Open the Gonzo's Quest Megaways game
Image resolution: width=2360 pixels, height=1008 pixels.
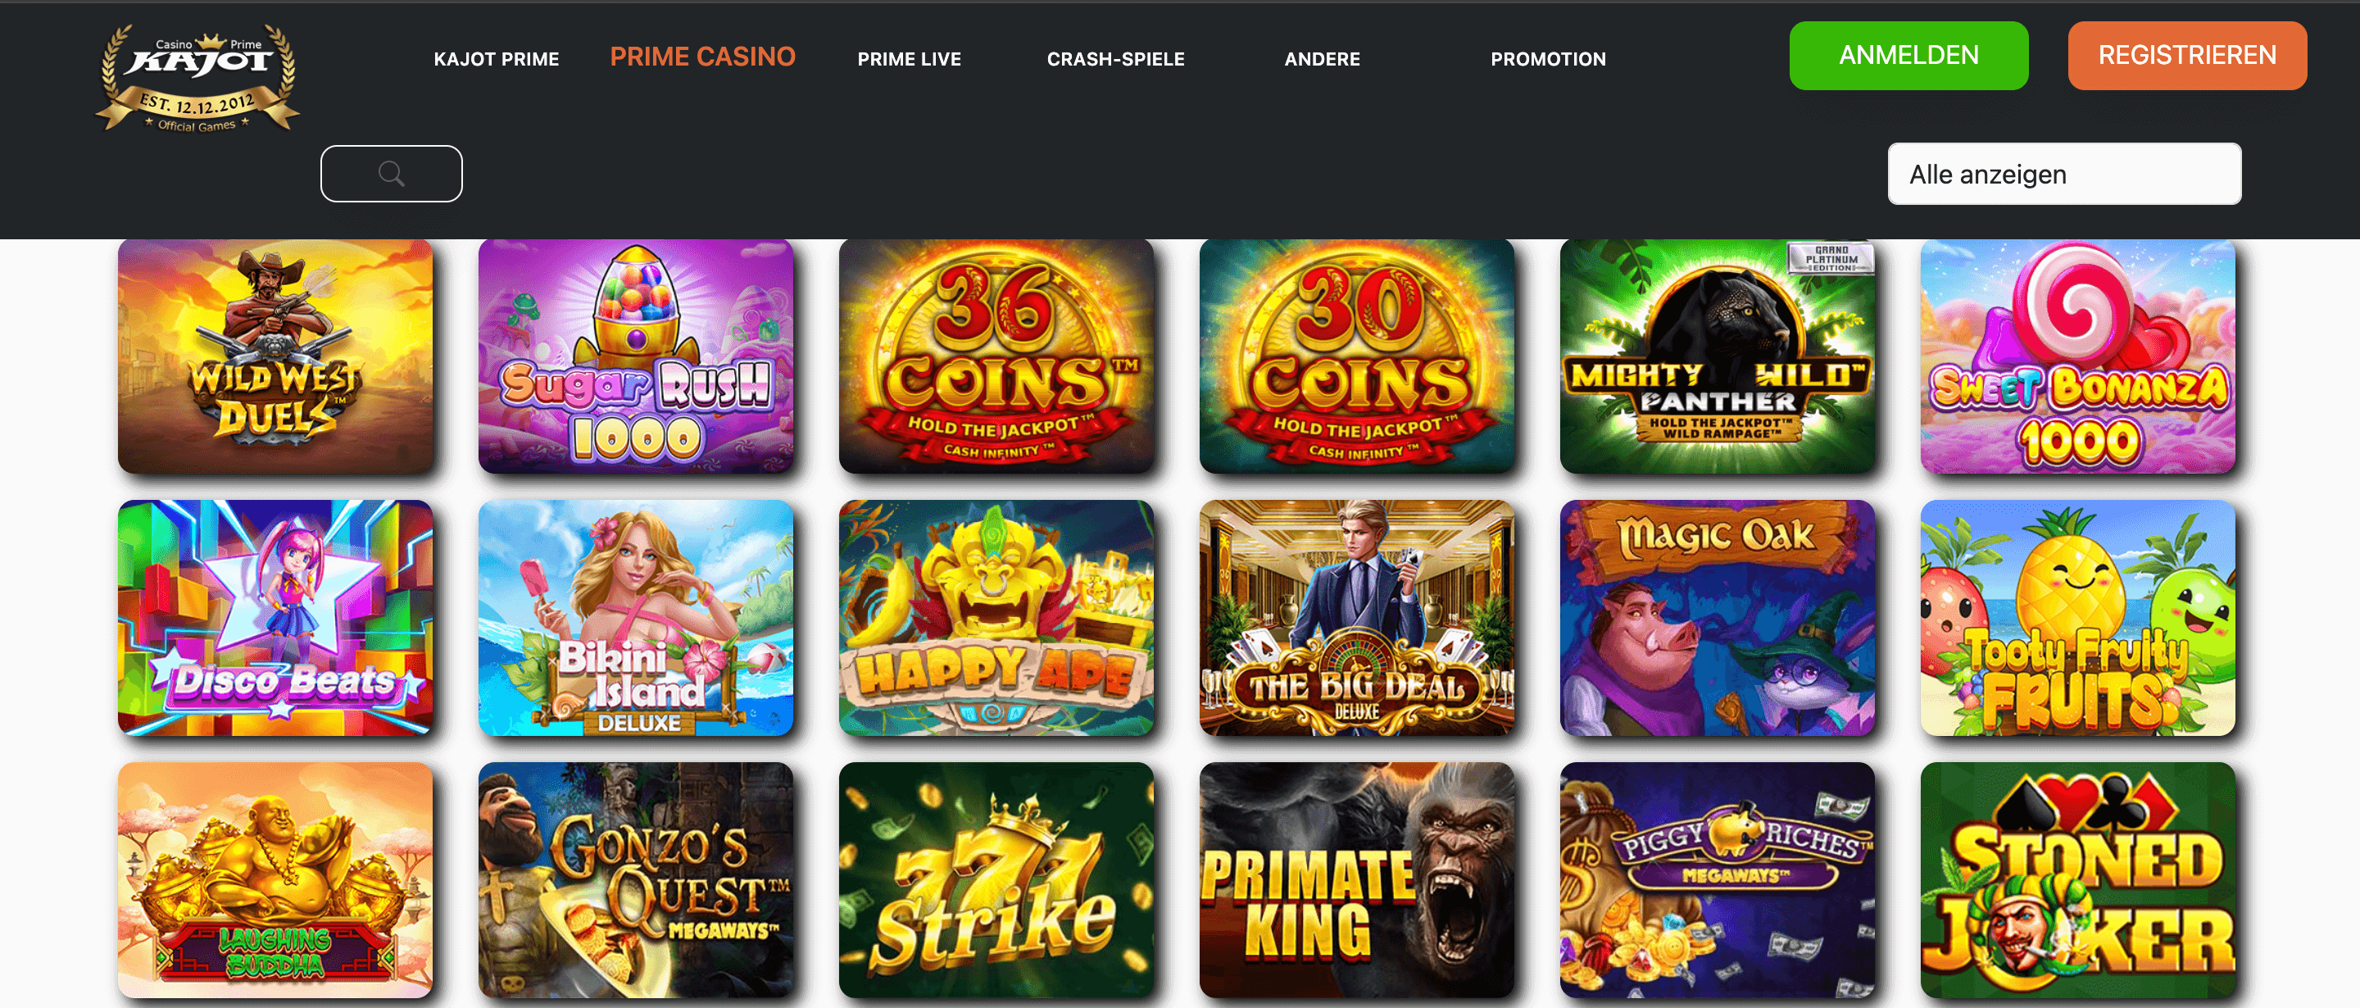pyautogui.click(x=636, y=879)
